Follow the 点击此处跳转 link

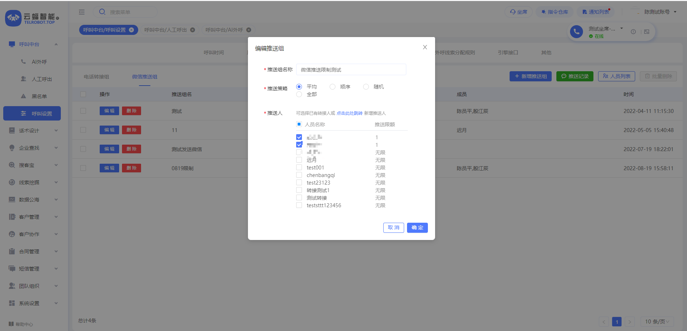[x=349, y=113]
